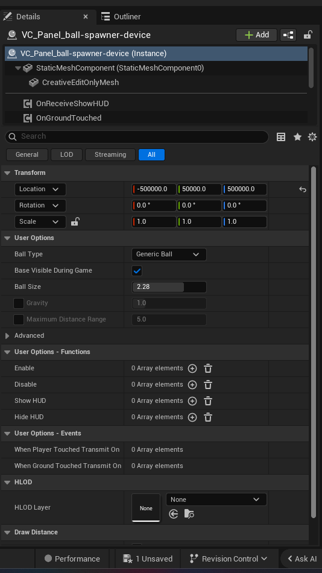Screen dimensions: 322x573
Task: Show only favorites star icon
Action: [x=297, y=137]
